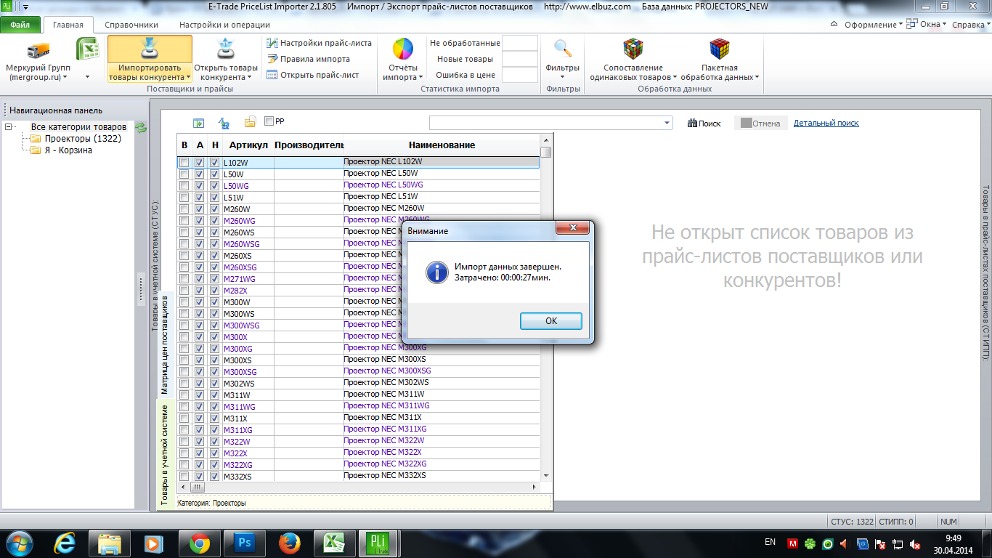Click Import competitor goods (Импортировать товары конкурента)
992x558 pixels.
pos(150,59)
